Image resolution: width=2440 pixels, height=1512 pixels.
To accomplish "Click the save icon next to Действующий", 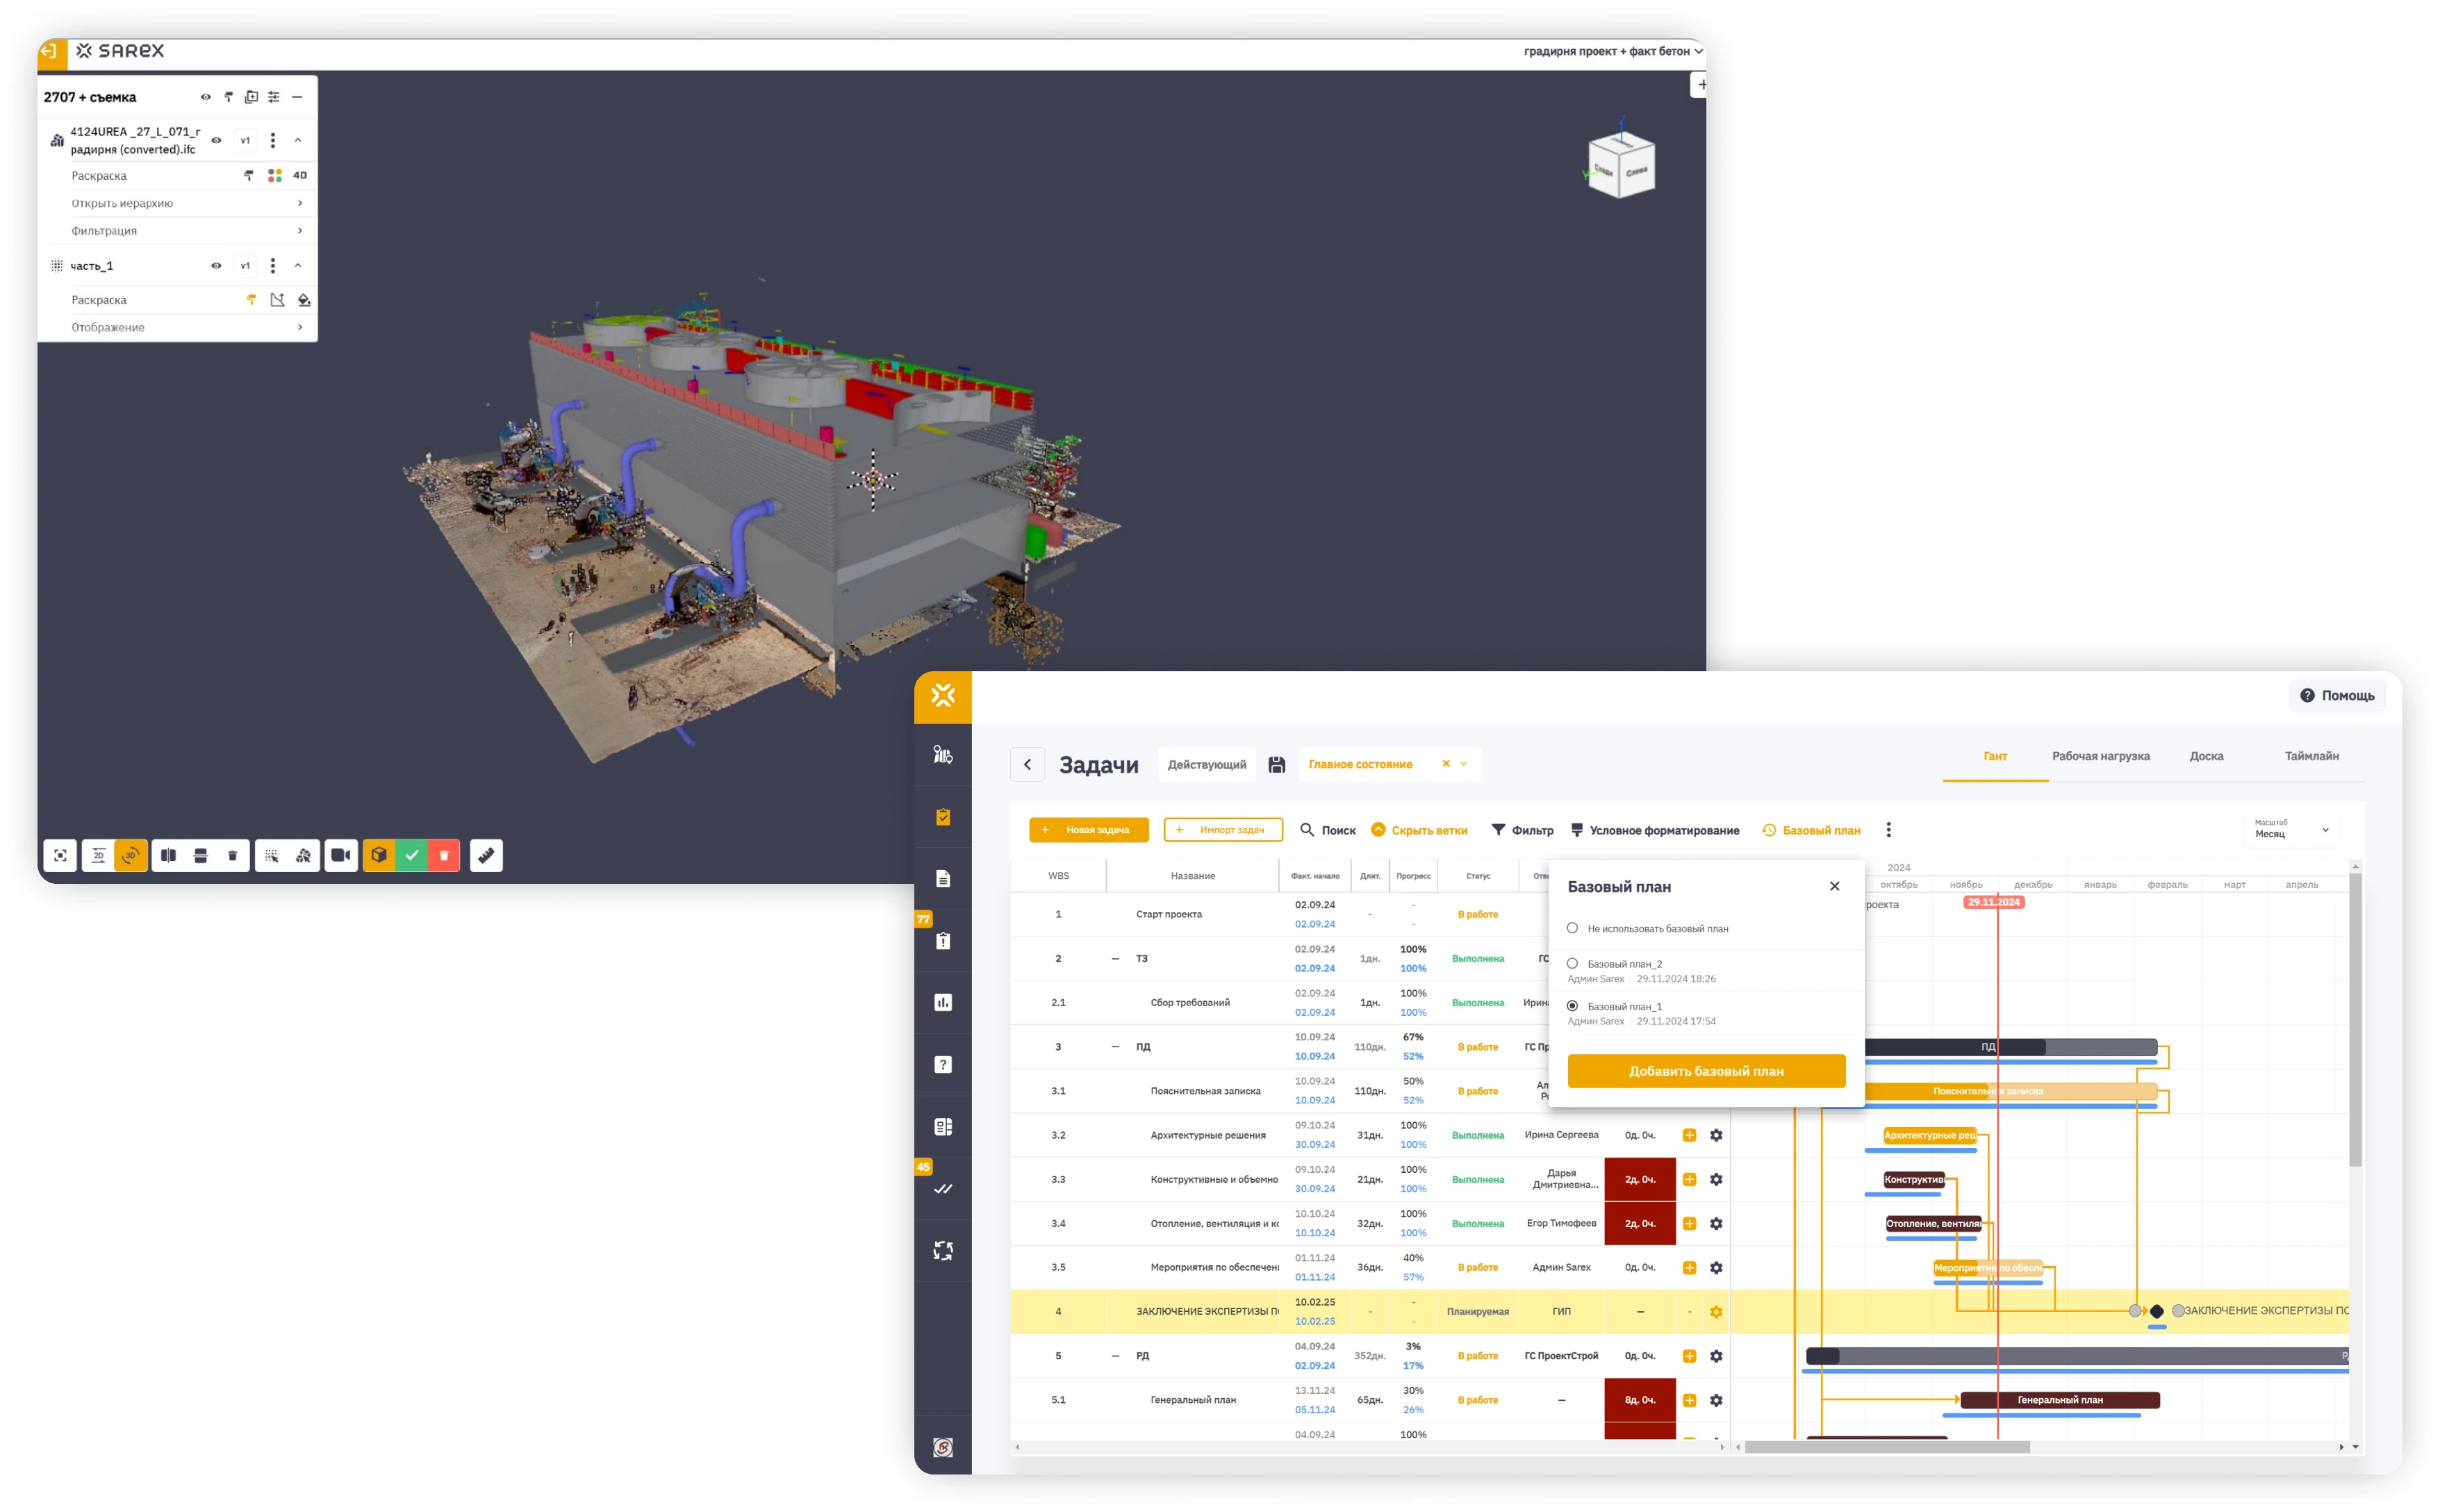I will coord(1276,764).
